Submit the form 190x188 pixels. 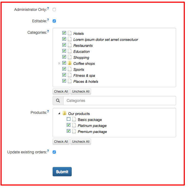pos(62,172)
